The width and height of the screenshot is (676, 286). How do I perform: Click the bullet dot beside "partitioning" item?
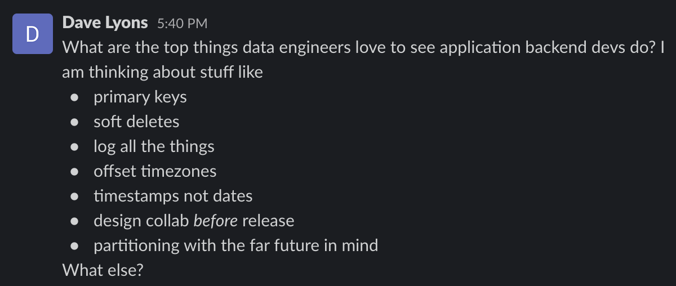pyautogui.click(x=75, y=246)
